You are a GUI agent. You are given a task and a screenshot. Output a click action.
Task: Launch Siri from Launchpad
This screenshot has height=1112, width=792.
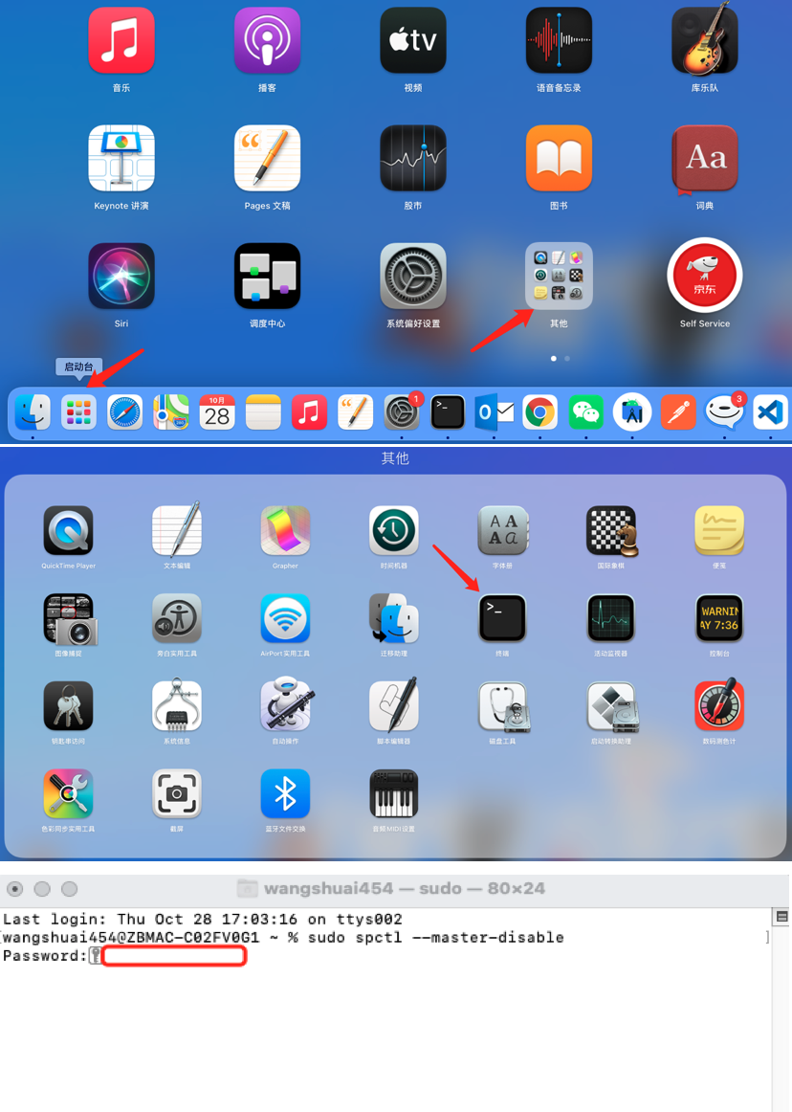[121, 276]
